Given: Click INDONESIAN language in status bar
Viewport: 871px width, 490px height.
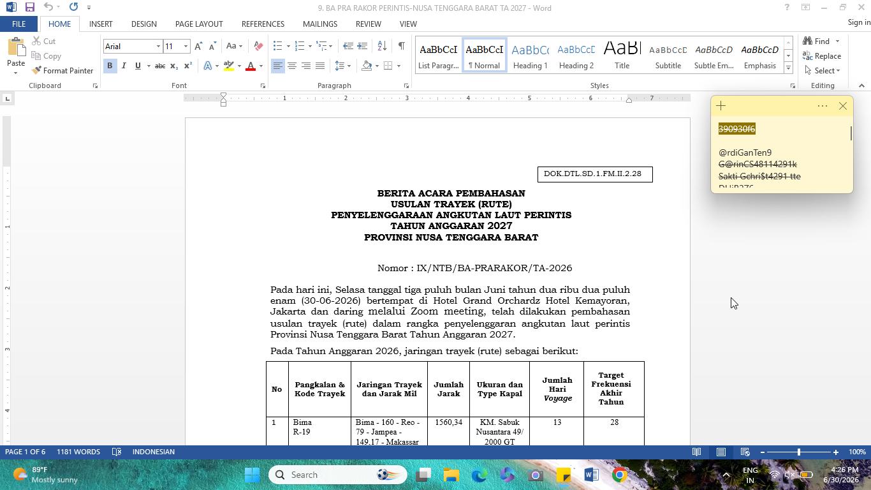Looking at the screenshot, I should click(x=153, y=452).
